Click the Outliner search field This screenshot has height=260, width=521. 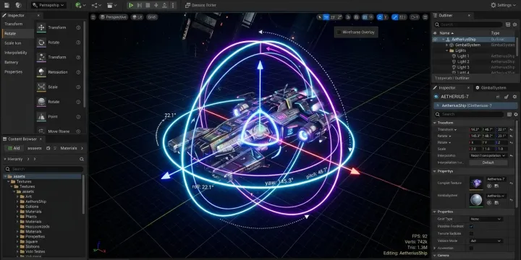pos(467,25)
